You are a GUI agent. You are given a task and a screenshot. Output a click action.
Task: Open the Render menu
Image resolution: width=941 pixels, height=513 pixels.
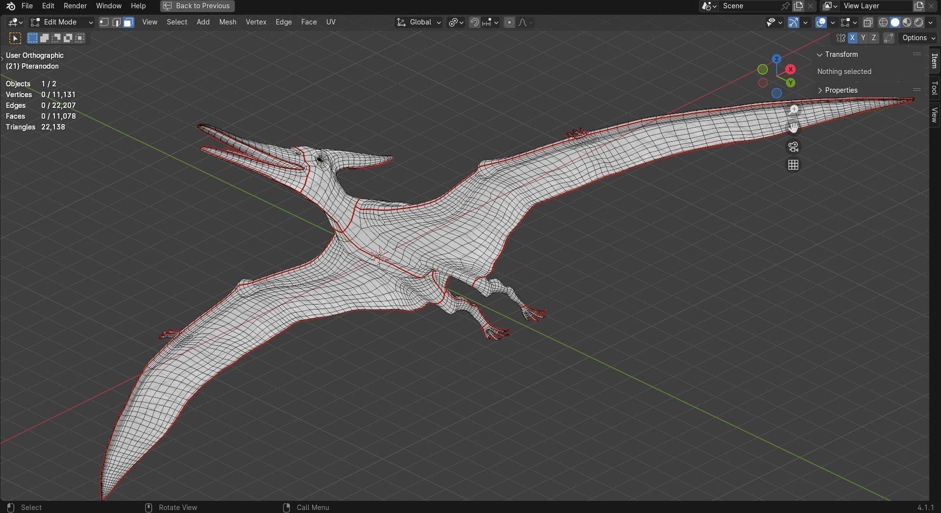pyautogui.click(x=75, y=6)
